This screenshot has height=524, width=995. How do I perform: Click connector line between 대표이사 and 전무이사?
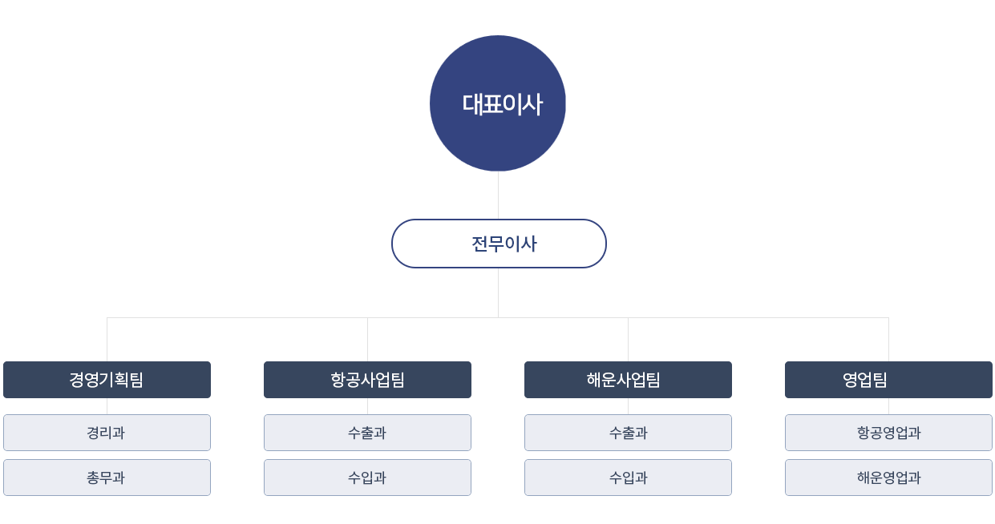click(x=498, y=195)
